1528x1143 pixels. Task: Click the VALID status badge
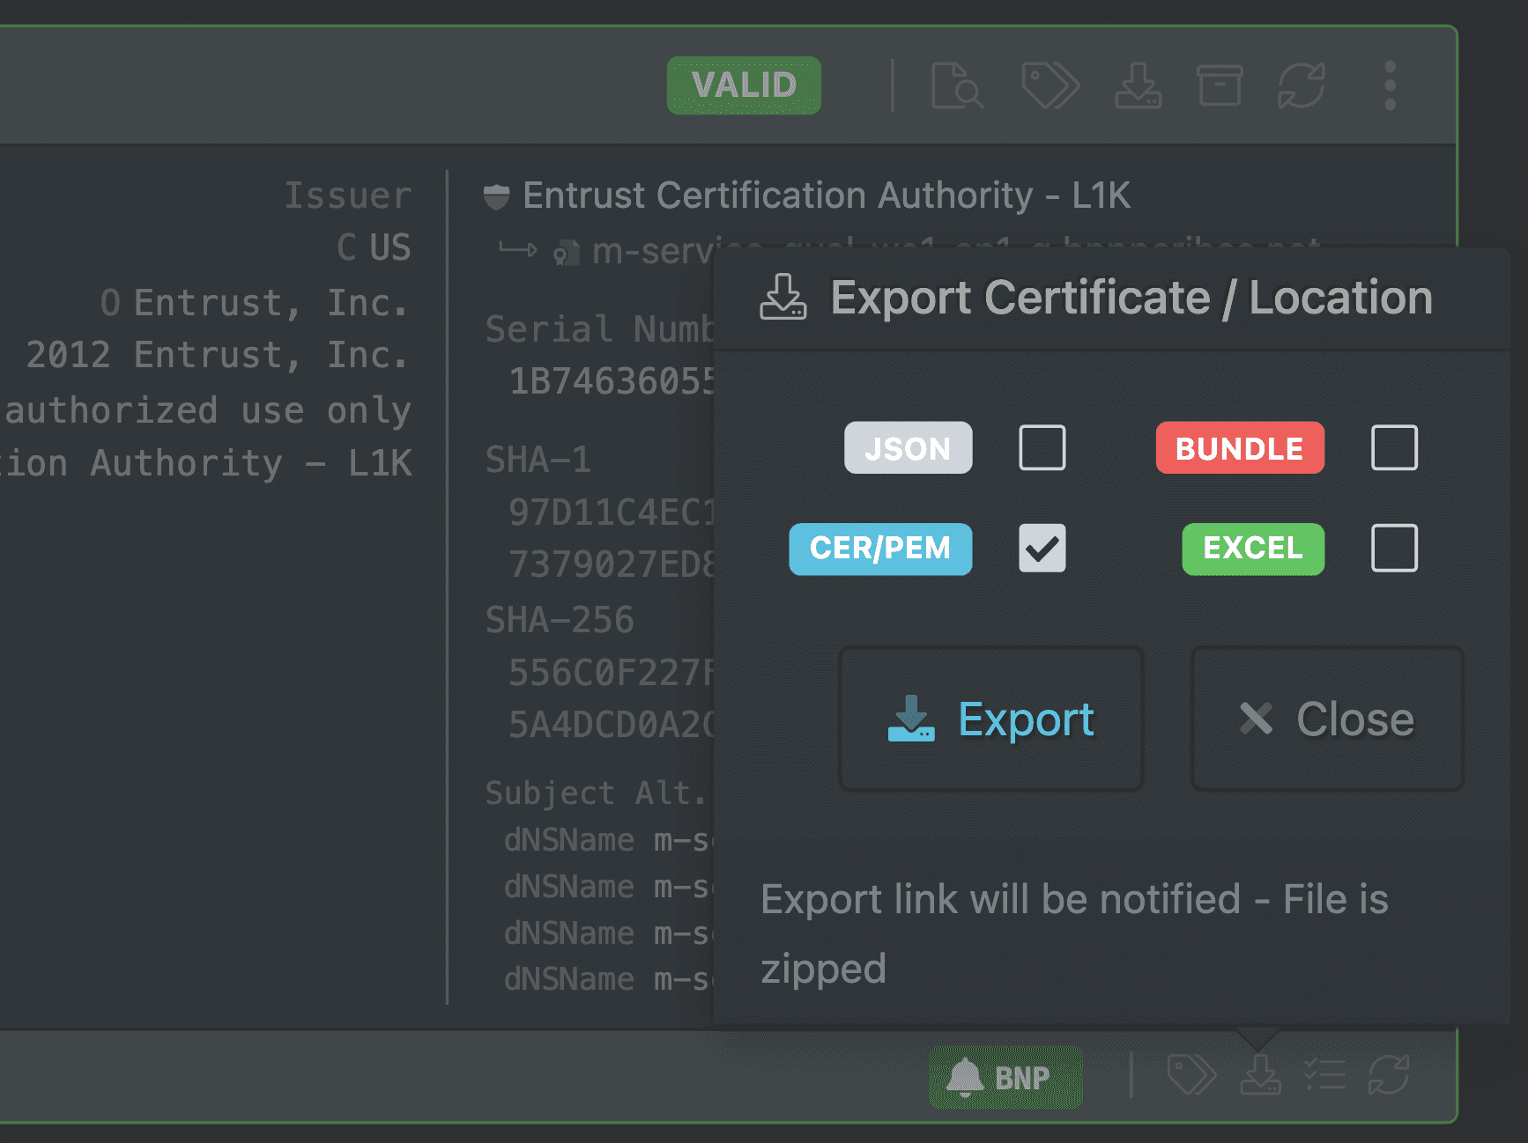(744, 85)
